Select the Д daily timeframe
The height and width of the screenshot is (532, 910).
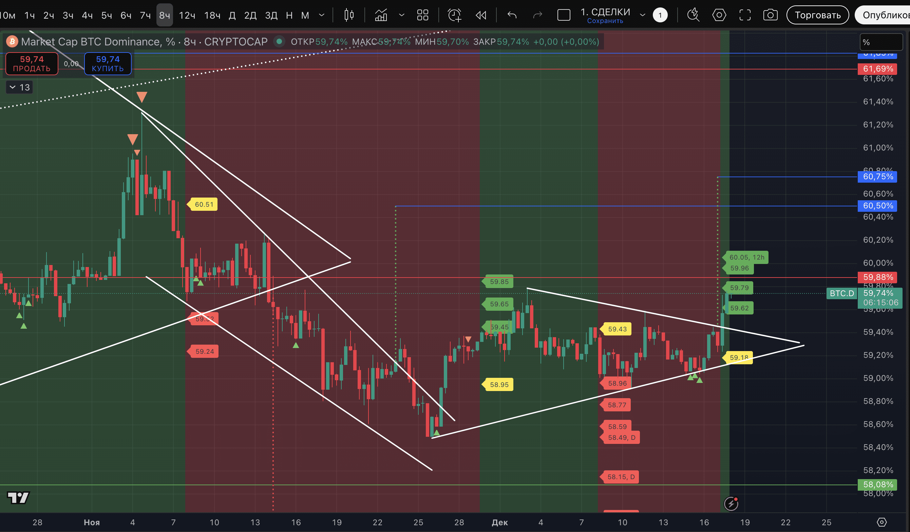click(x=232, y=15)
